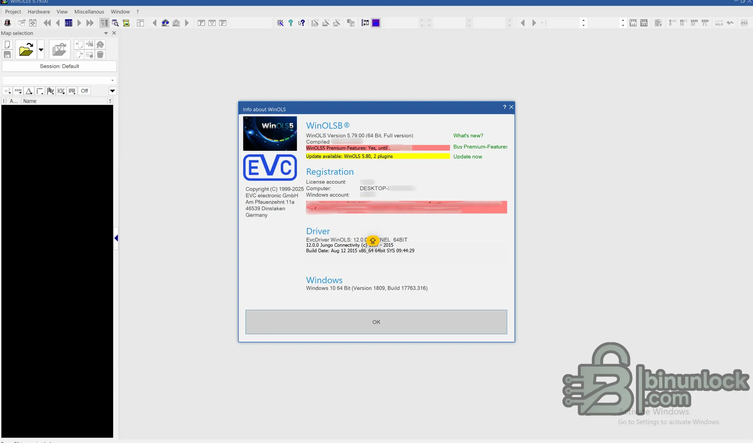
Task: Collapse side panel with blue arrow handle
Action: pyautogui.click(x=116, y=238)
